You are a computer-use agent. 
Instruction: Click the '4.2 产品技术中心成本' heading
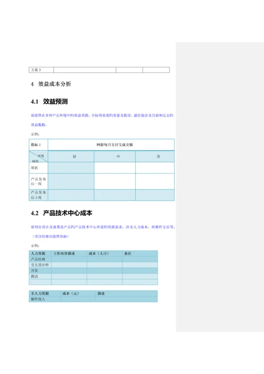coord(61,213)
